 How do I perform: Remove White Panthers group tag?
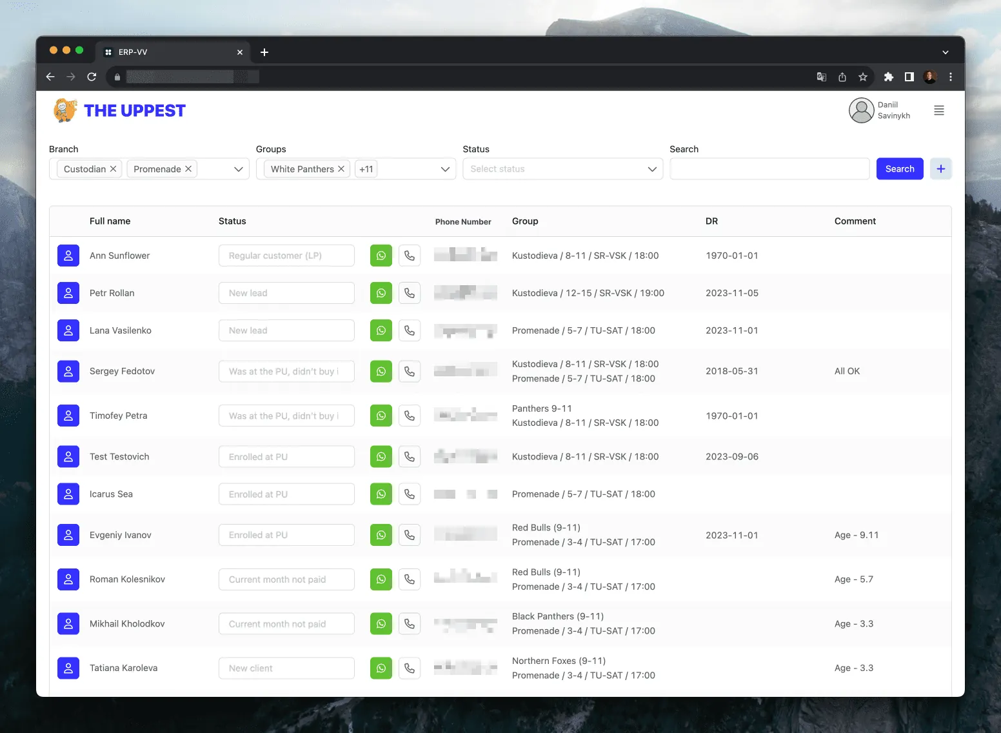pyautogui.click(x=341, y=169)
